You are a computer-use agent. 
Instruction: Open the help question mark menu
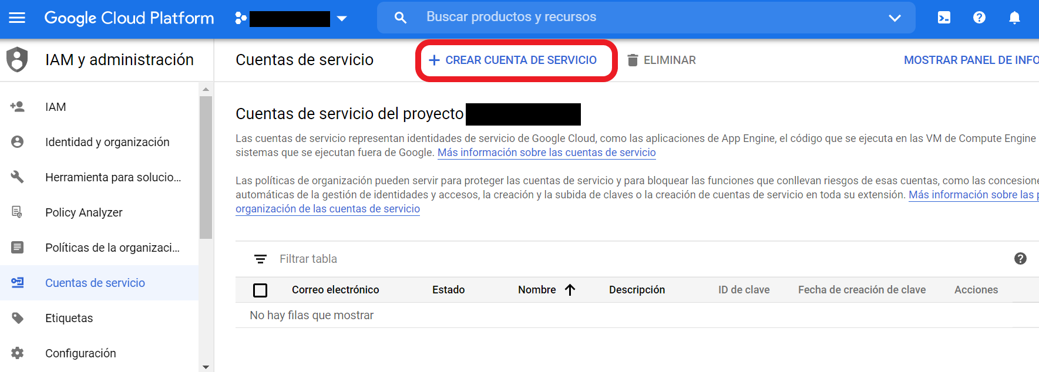pyautogui.click(x=979, y=18)
